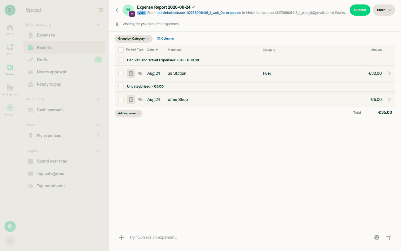Open the three-dot menu for My expenses
This screenshot has height=251, width=401.
pos(98,136)
